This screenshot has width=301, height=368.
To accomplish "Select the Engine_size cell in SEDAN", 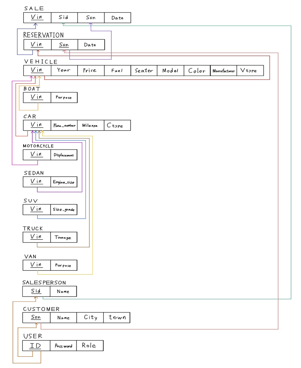I will point(64,182).
